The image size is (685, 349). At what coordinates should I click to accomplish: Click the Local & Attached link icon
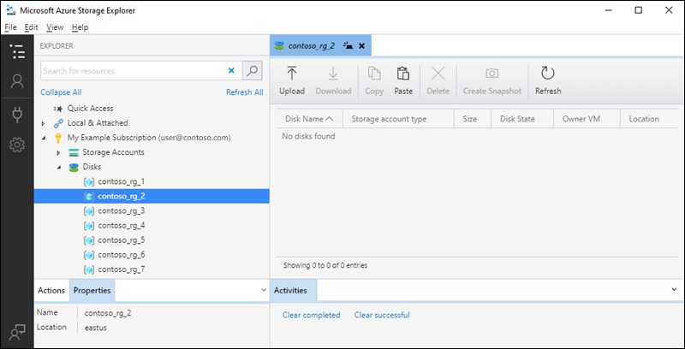coord(58,123)
